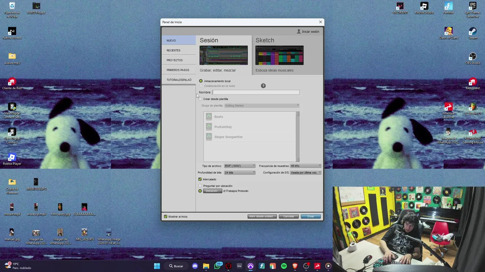The height and width of the screenshot is (272, 485).
Task: Open the audios mp3 desktop folder
Action: click(12, 59)
